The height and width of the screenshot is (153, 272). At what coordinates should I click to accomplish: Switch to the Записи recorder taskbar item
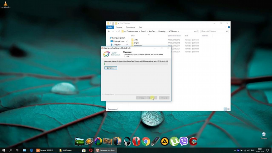pyautogui.click(x=46, y=150)
